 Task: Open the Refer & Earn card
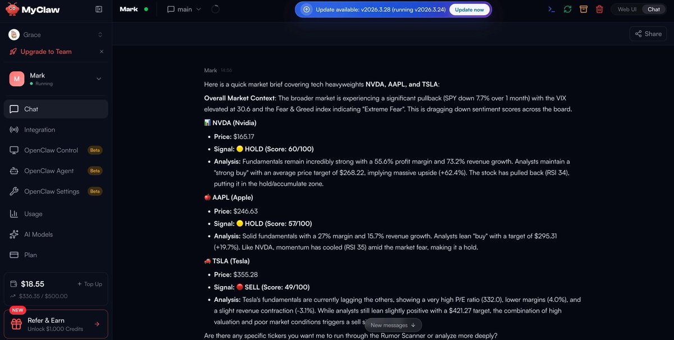pyautogui.click(x=56, y=324)
